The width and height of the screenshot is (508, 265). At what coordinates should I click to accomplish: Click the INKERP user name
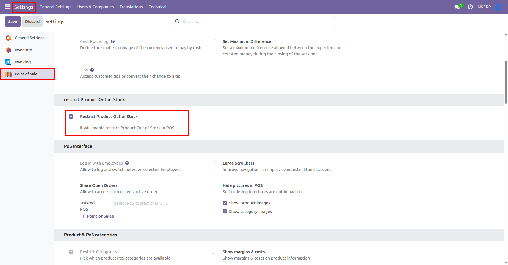pos(484,7)
